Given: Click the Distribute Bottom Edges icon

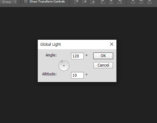Looking at the screenshot, I should pos(149,2).
